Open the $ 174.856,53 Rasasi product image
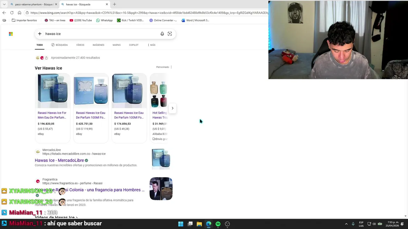The height and width of the screenshot is (229, 408). (129, 91)
